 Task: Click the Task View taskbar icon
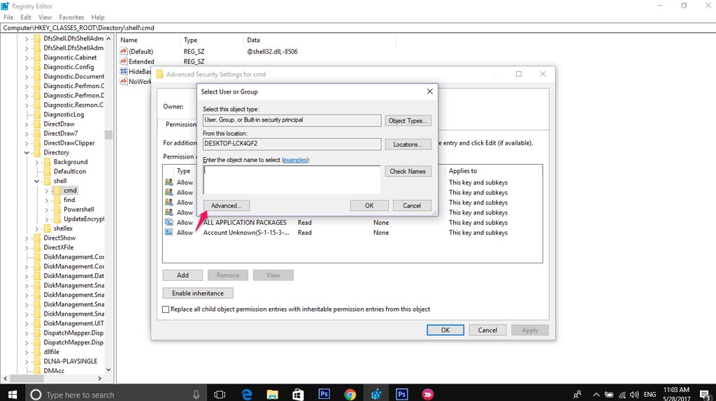click(x=219, y=394)
